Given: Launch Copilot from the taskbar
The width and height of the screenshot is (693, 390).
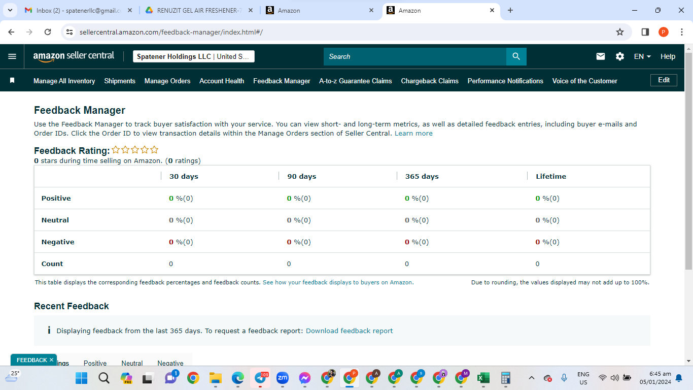Looking at the screenshot, I should (126, 378).
